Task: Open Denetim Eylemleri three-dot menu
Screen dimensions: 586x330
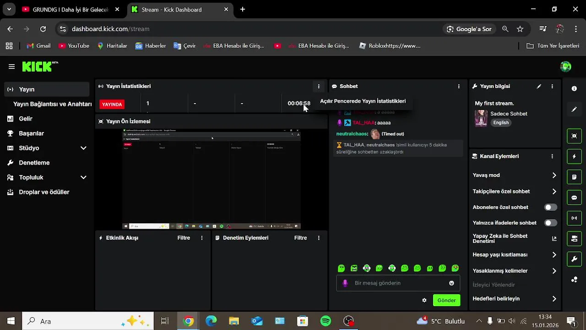Action: (x=319, y=238)
